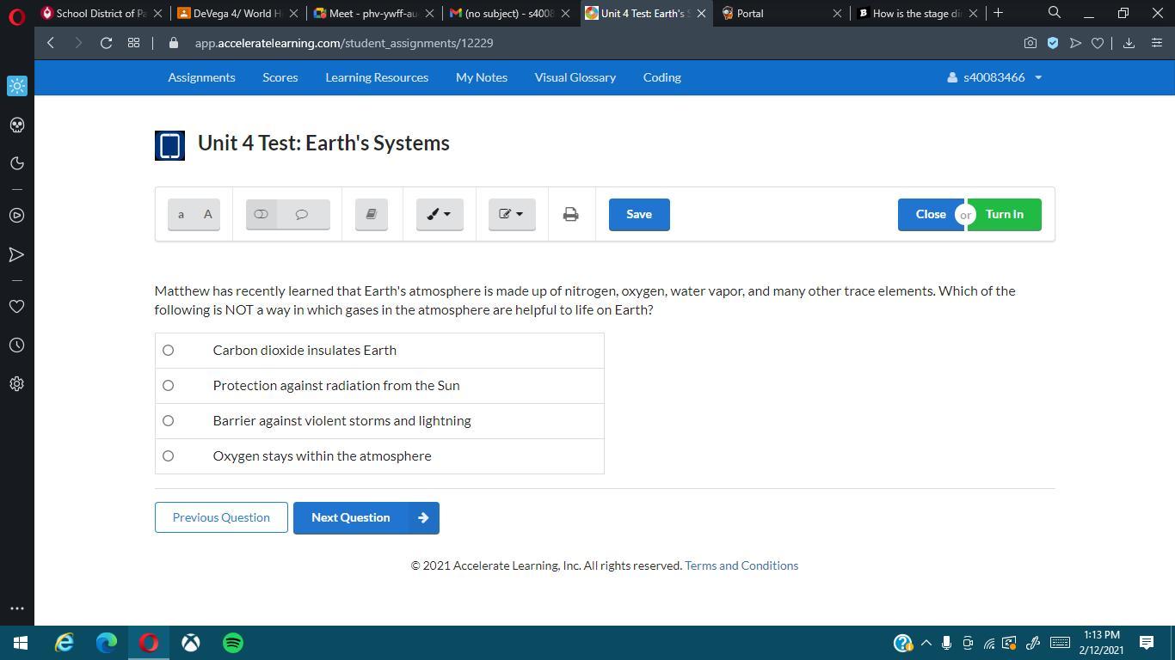
Task: Open a new browser tab
Action: click(998, 13)
